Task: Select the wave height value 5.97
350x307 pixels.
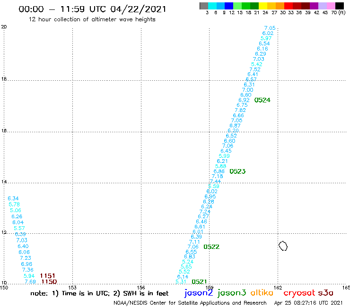Action: pyautogui.click(x=266, y=38)
